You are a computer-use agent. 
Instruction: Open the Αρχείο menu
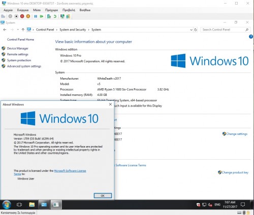point(8,10)
